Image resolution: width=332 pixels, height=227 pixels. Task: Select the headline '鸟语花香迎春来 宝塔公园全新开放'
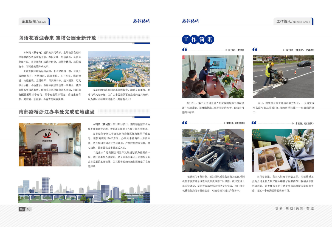click(x=58, y=38)
